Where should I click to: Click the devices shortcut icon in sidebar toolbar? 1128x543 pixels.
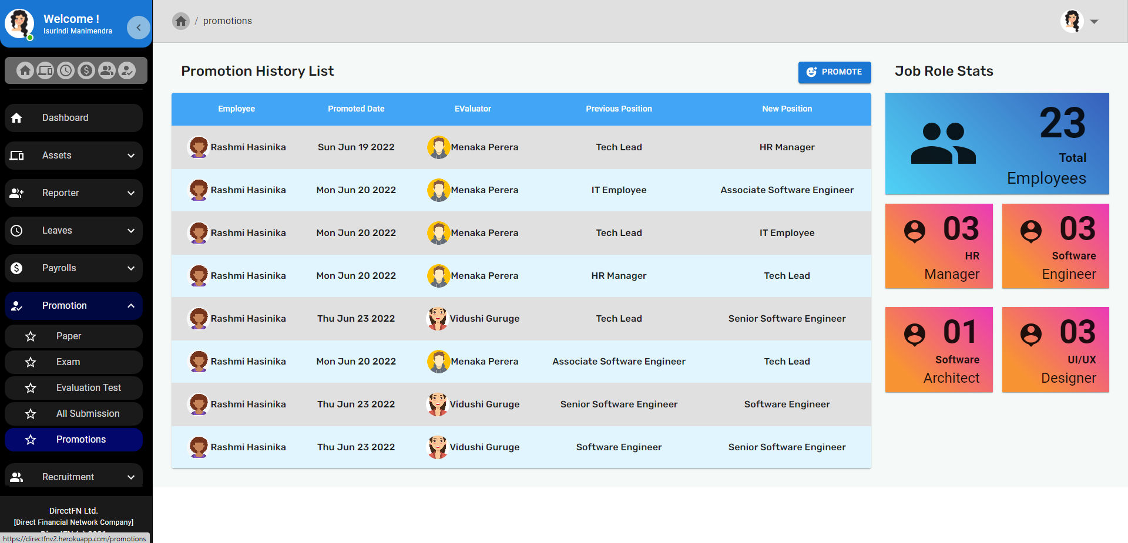coord(45,71)
